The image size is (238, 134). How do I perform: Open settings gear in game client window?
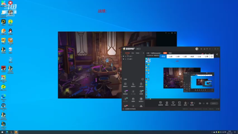(x=172, y=33)
